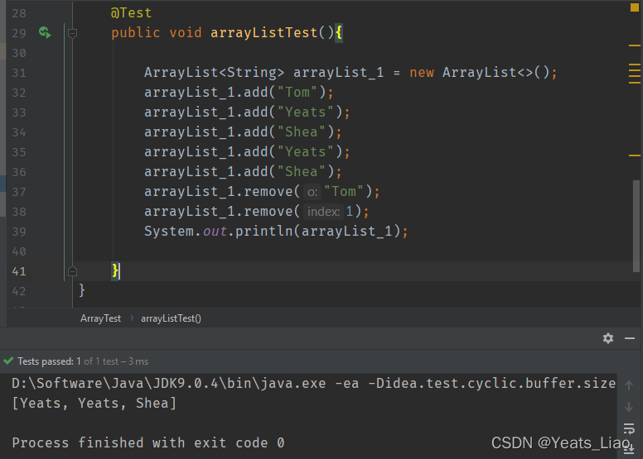Image resolution: width=643 pixels, height=459 pixels.
Task: Click the 'Tests passed: 1' status text
Action: [x=49, y=361]
